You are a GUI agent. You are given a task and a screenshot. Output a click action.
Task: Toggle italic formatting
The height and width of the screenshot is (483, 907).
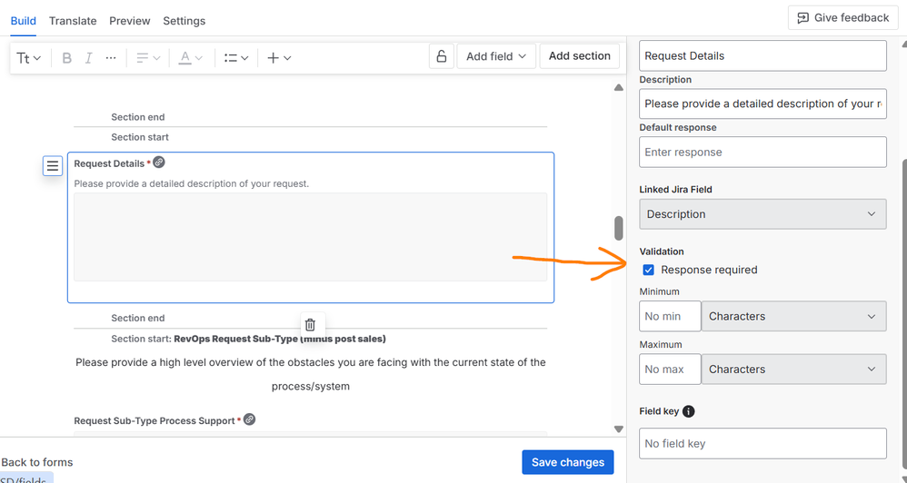(88, 58)
